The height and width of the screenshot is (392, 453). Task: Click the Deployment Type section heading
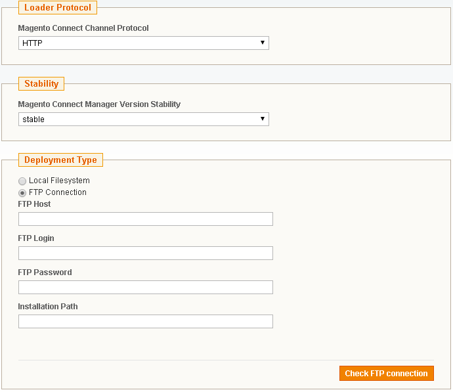click(60, 160)
